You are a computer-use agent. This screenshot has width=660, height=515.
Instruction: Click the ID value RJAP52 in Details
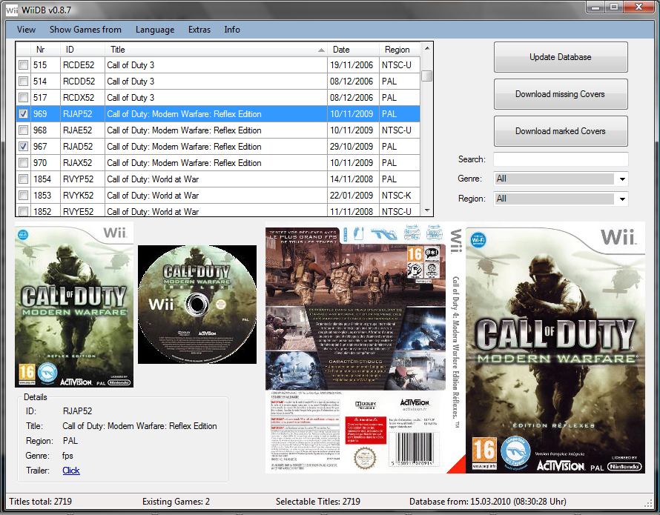coord(77,411)
